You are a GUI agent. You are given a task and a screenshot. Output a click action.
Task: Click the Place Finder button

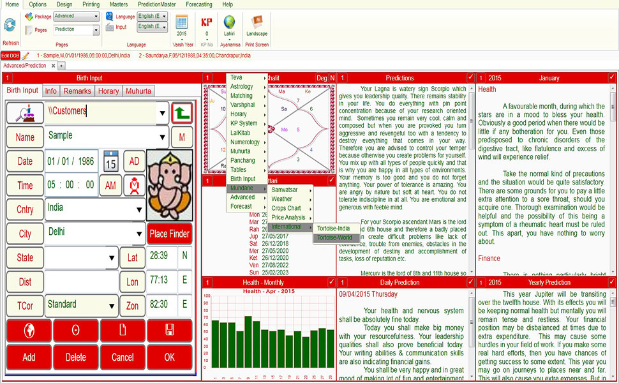(x=169, y=234)
